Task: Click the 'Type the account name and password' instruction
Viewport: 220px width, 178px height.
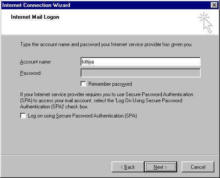Action: point(106,44)
